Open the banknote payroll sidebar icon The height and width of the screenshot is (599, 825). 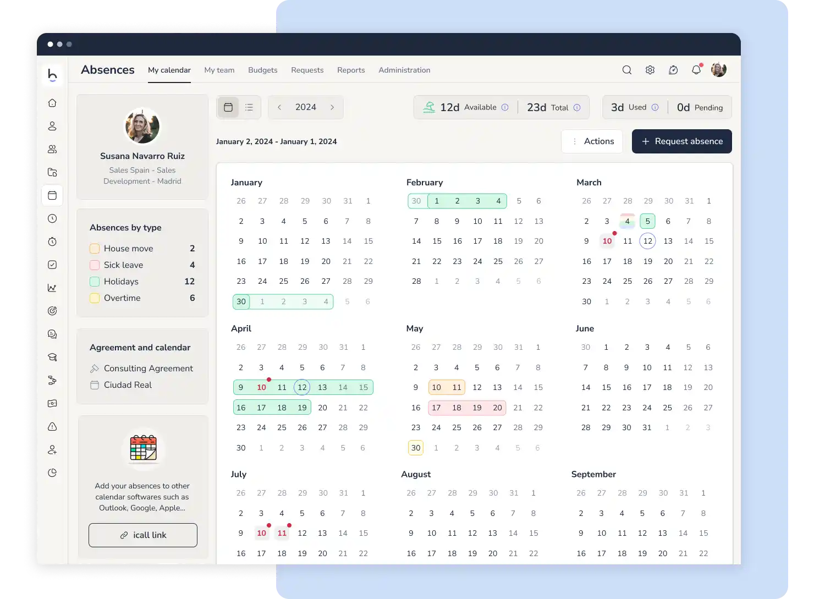[52, 403]
